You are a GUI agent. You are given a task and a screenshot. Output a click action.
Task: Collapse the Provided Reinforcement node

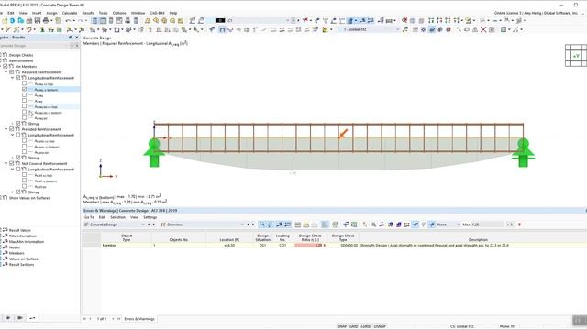click(6, 129)
